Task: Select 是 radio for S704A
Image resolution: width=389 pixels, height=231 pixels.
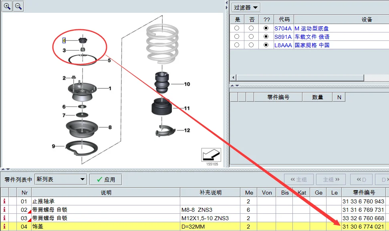Action: point(237,28)
